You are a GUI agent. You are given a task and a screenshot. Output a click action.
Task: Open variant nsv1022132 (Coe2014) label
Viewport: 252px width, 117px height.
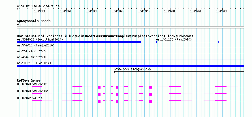tap(34, 63)
